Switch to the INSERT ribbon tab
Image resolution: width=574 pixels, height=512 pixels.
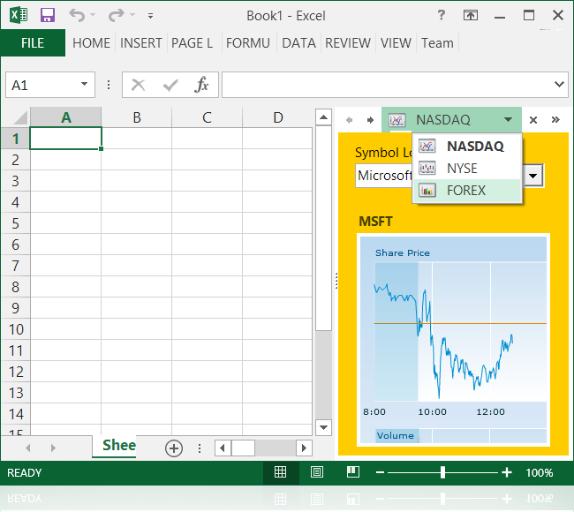141,43
